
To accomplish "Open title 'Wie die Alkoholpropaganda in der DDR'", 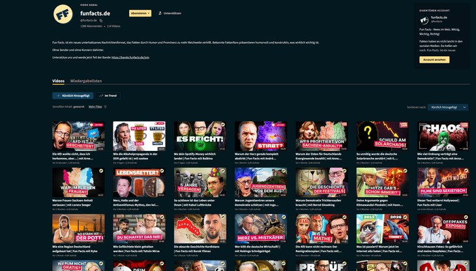I will [135, 156].
